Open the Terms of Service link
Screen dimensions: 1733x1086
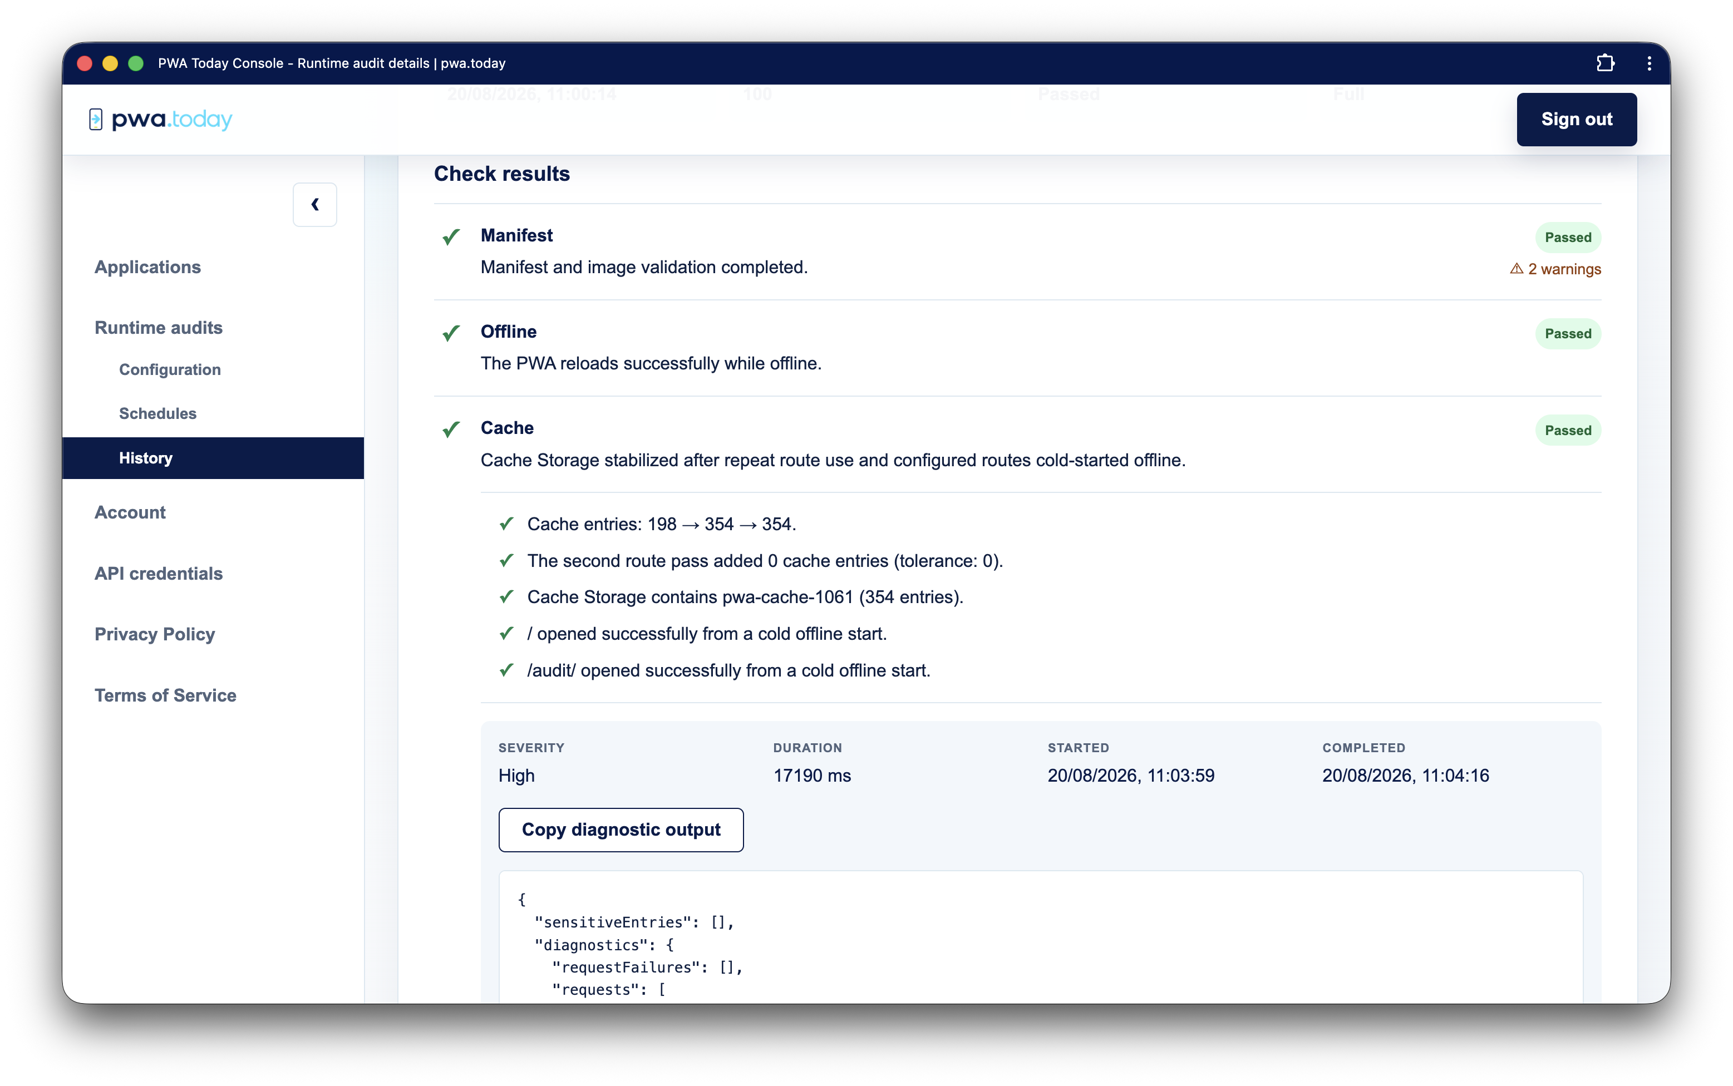point(165,695)
